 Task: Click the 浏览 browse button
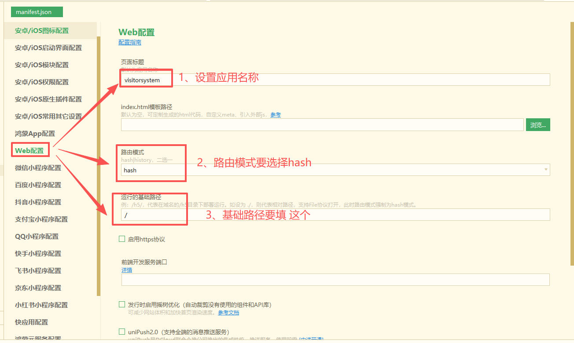click(x=537, y=124)
